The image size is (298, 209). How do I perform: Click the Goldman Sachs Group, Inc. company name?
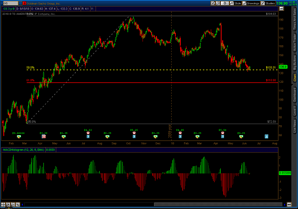click(x=43, y=3)
